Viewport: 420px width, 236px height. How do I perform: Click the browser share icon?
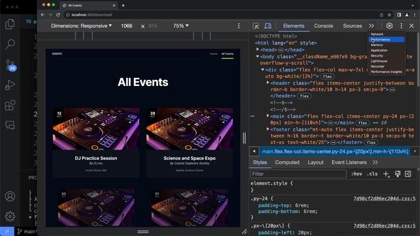tap(381, 15)
